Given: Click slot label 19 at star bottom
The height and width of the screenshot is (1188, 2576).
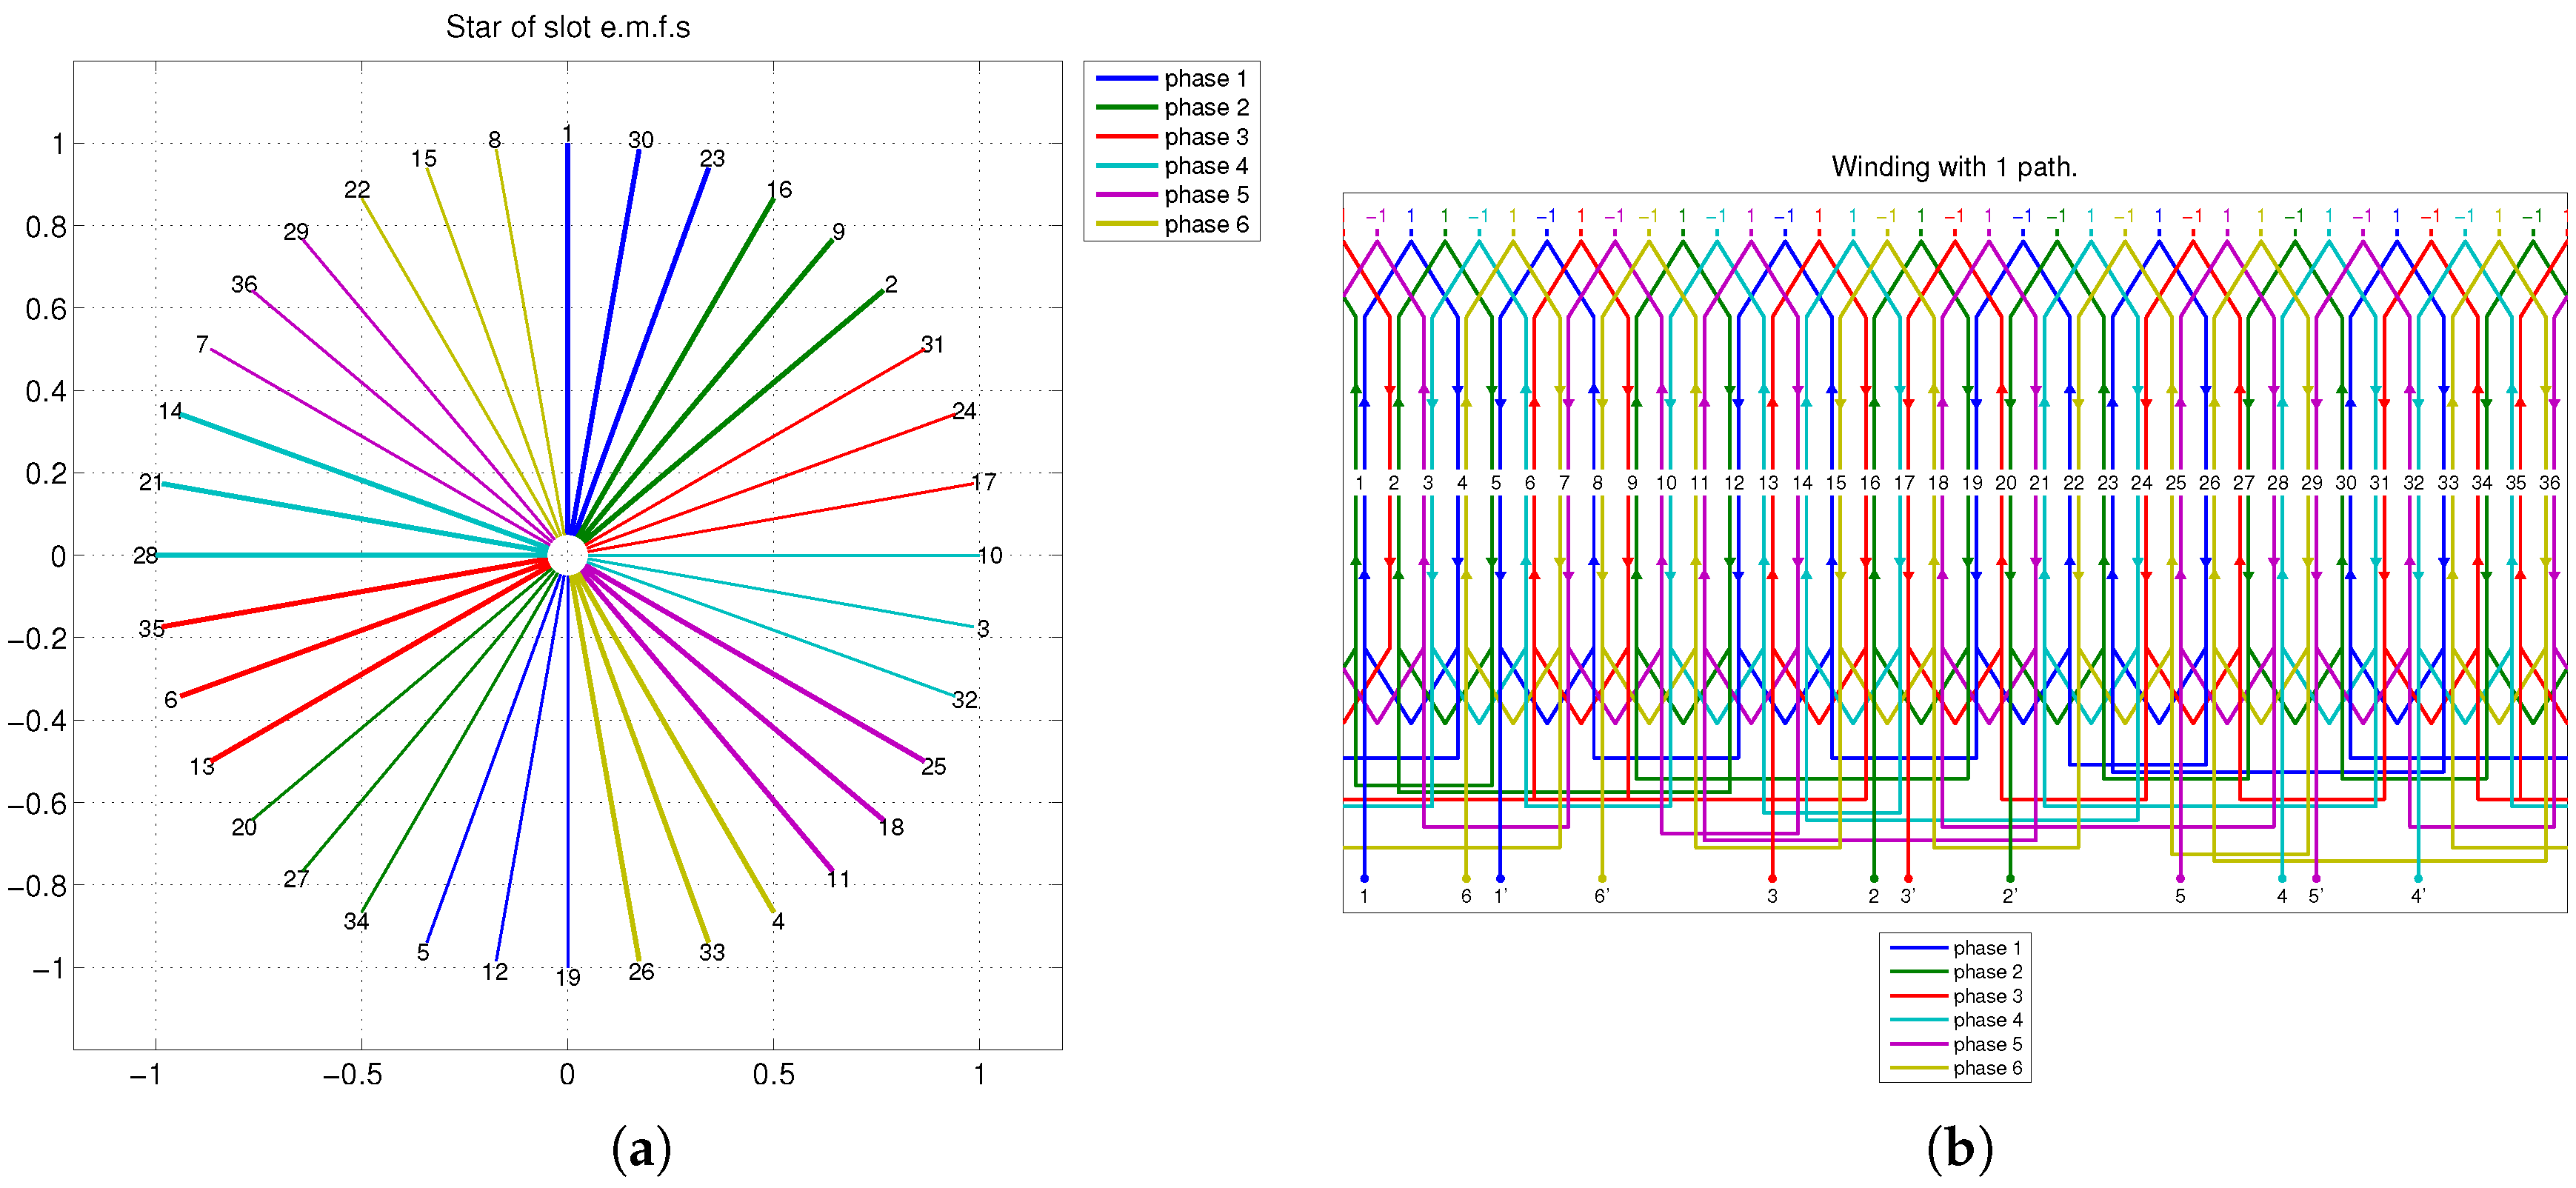Looking at the screenshot, I should click(x=567, y=977).
